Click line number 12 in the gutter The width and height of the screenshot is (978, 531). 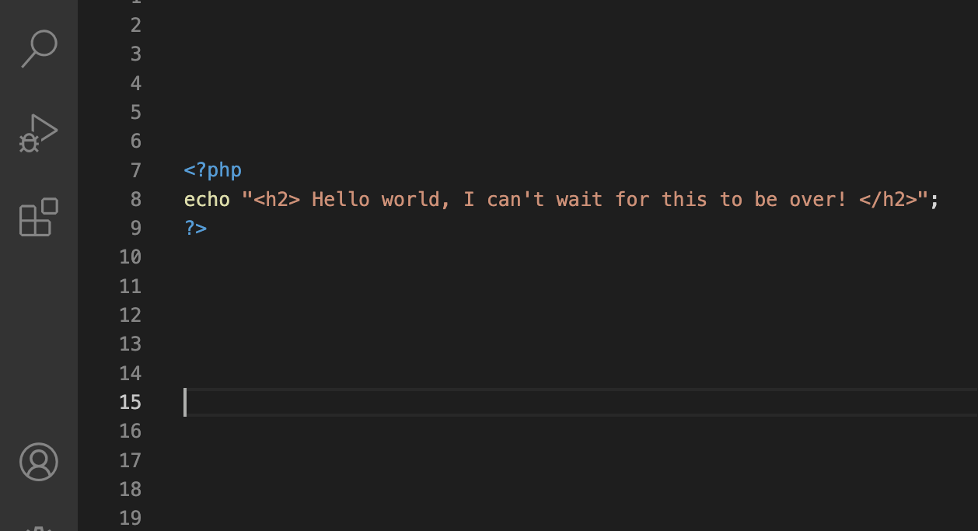pos(131,315)
